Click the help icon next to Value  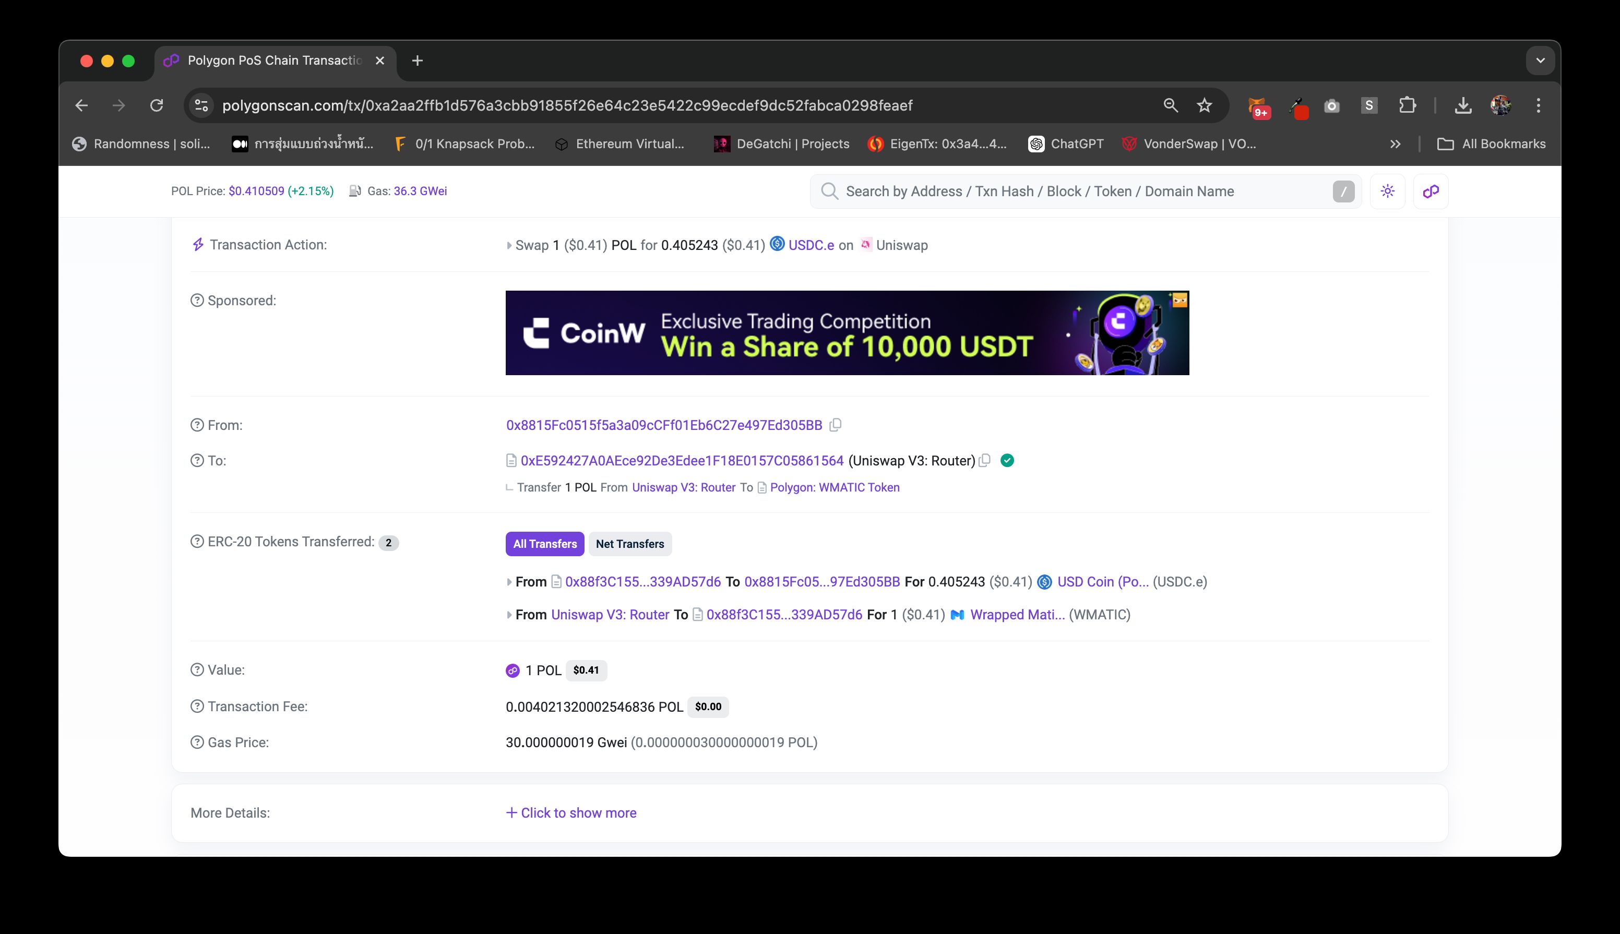coord(197,669)
